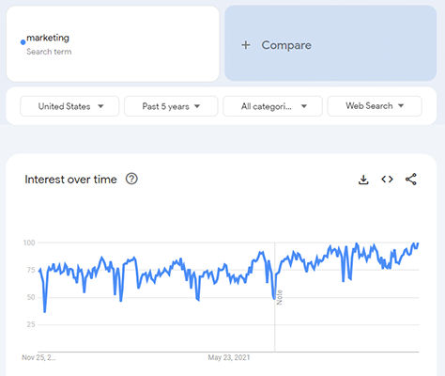
Task: Select the Nov 25 start date label
Action: 38,357
